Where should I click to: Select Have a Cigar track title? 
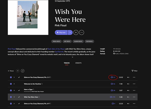pos(28,89)
